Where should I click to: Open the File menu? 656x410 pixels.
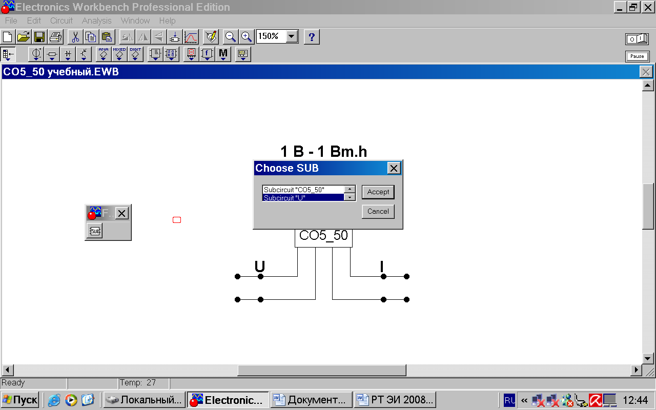pos(11,20)
